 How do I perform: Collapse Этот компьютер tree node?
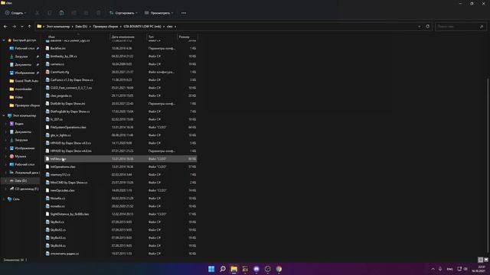[x=4, y=115]
